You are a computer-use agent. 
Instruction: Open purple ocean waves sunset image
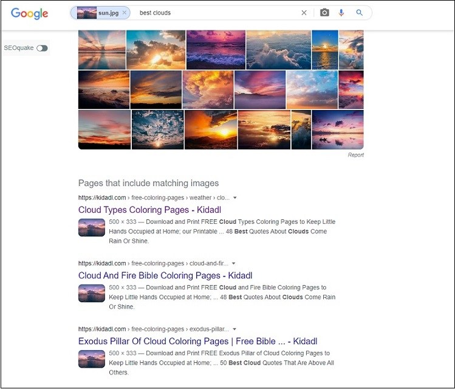[x=216, y=50]
